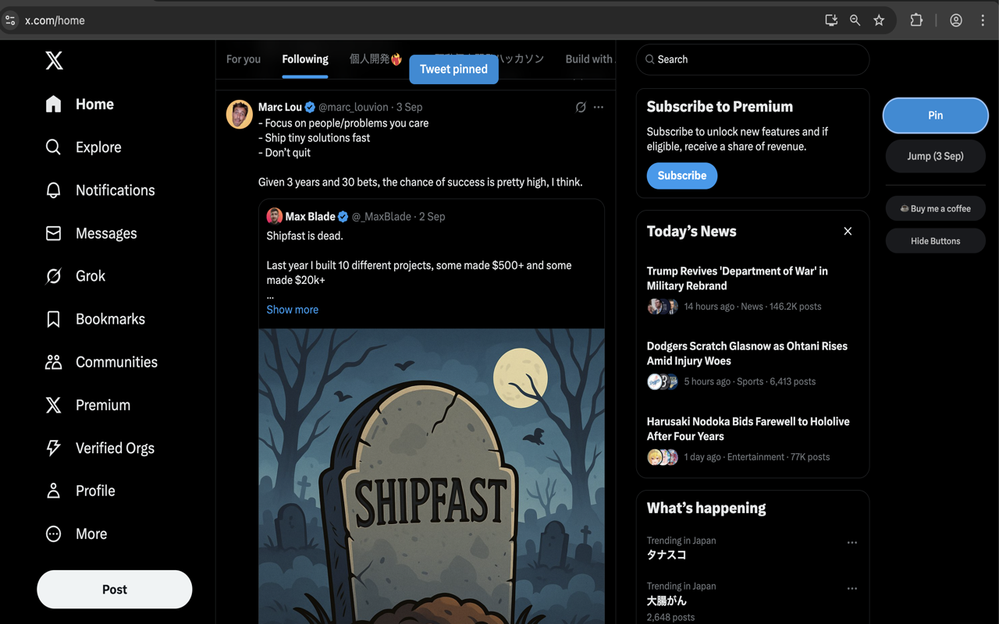The image size is (999, 624).
Task: Open Profile with the person icon
Action: pos(53,491)
